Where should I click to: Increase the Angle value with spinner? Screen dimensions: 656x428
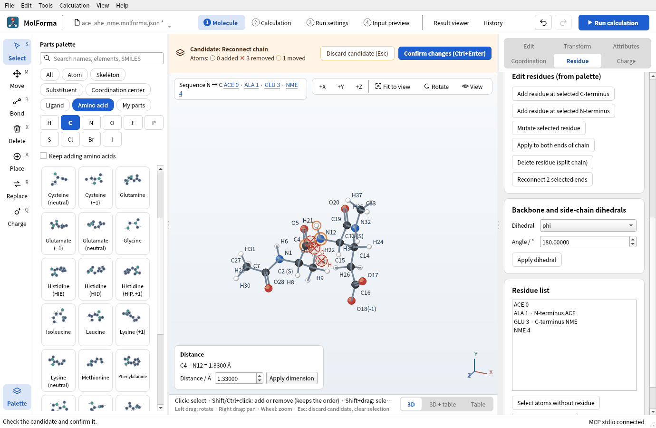pos(633,239)
